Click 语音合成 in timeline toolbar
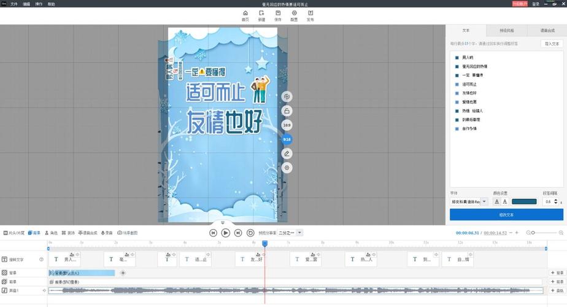This screenshot has height=307, width=567. click(x=88, y=233)
